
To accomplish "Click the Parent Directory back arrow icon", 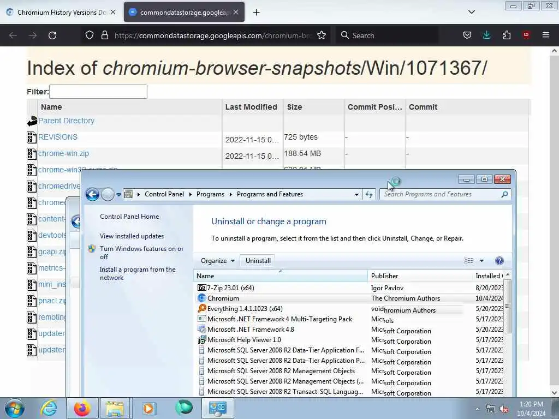I will coord(32,121).
